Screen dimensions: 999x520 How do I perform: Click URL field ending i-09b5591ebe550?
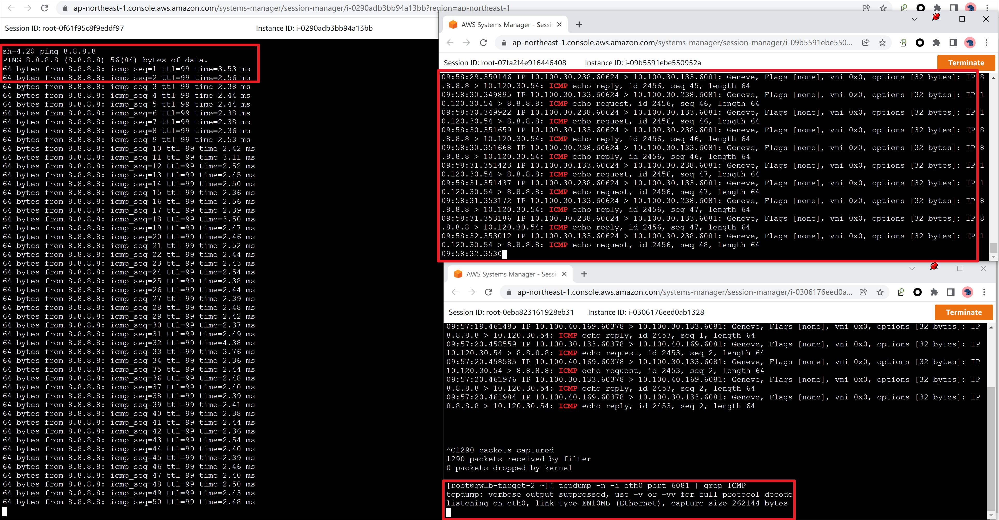pos(682,43)
